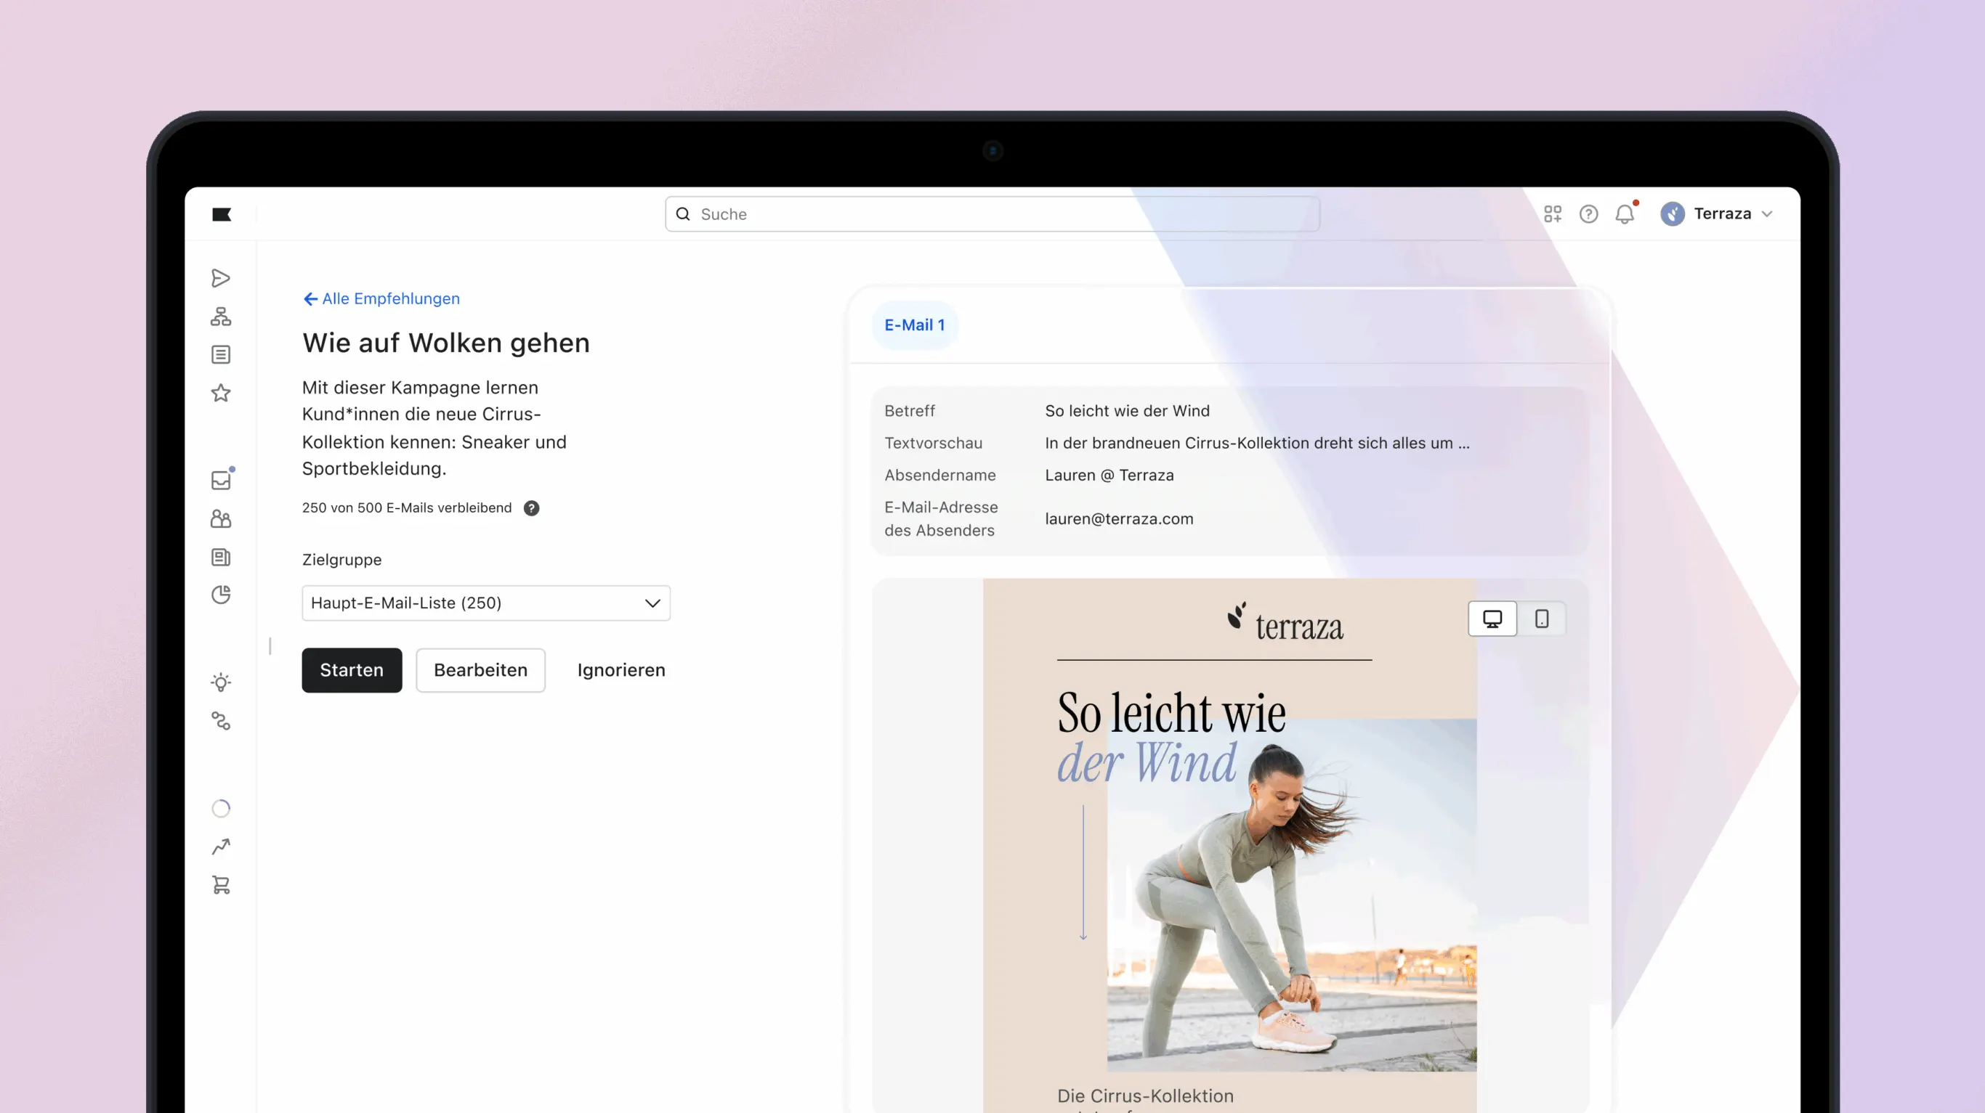Click the Bearbeiten button
The image size is (1985, 1113).
[480, 670]
